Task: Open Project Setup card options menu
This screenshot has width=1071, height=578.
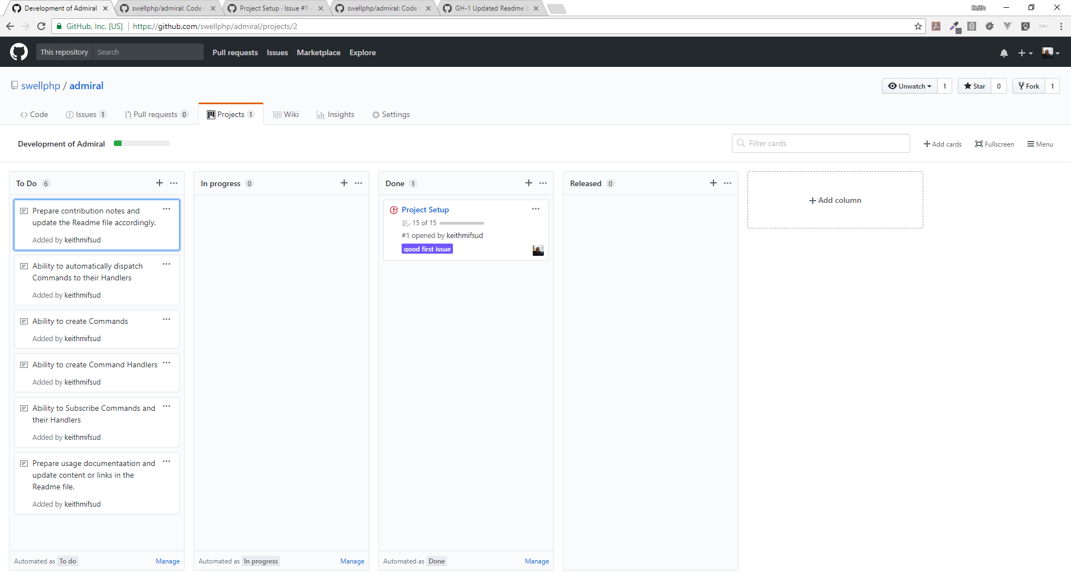Action: (x=535, y=209)
